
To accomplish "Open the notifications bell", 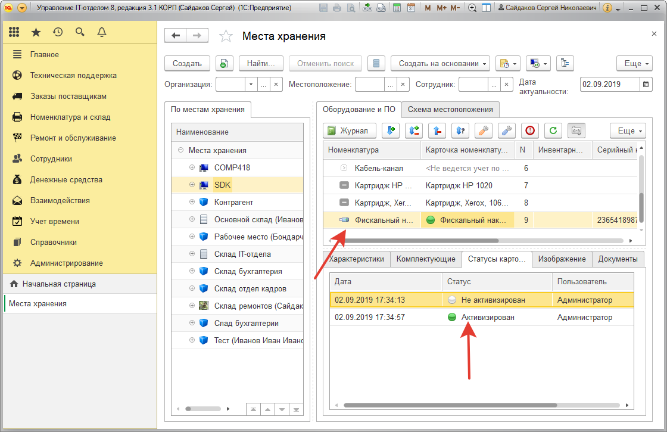I will coord(102,32).
